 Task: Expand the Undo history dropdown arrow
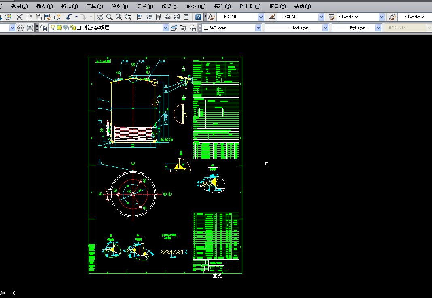pyautogui.click(x=76, y=17)
